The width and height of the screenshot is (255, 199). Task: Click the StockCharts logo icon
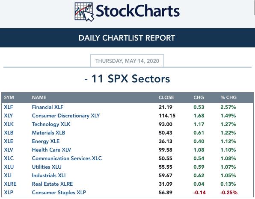pyautogui.click(x=84, y=12)
